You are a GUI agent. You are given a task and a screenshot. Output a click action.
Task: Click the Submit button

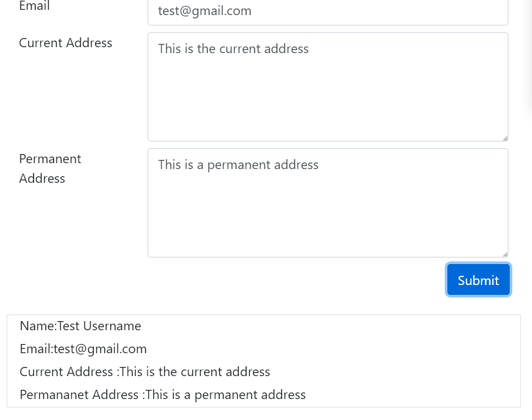(478, 280)
